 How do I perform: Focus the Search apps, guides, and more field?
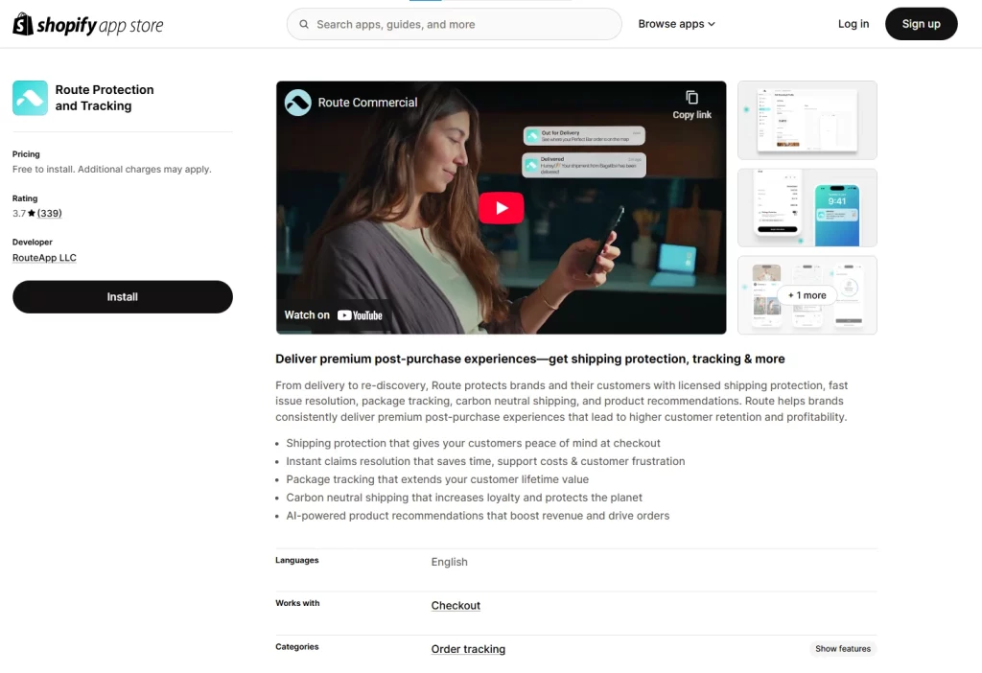pos(454,24)
